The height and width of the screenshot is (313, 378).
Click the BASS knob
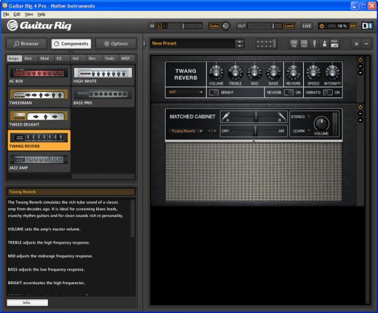pos(274,73)
